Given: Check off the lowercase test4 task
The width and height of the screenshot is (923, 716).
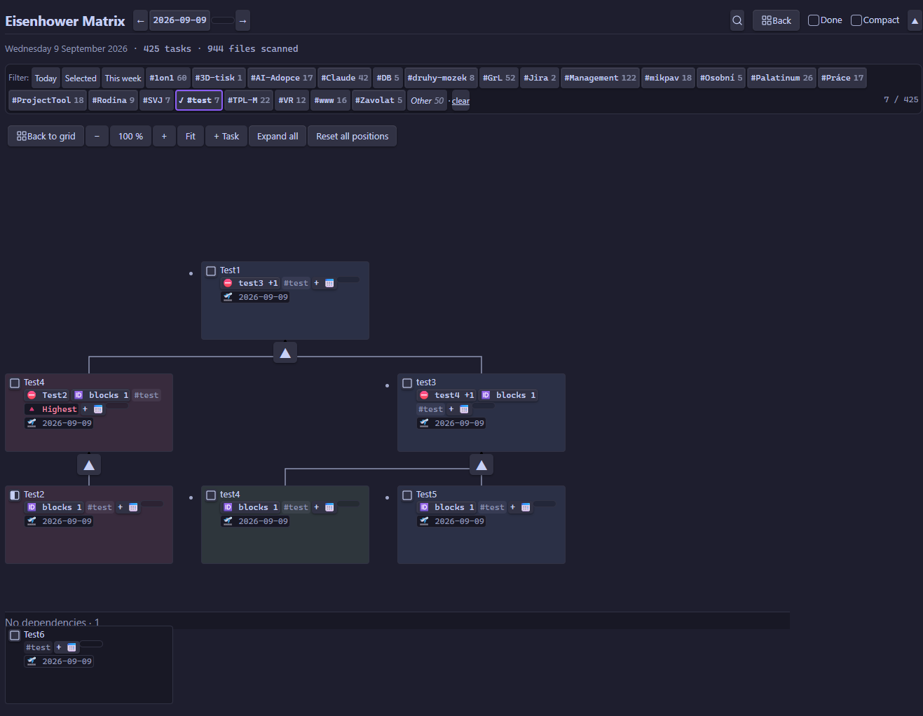Looking at the screenshot, I should pyautogui.click(x=211, y=495).
